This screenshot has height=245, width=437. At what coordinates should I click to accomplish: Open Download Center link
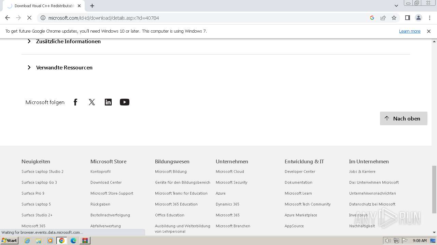pyautogui.click(x=106, y=182)
